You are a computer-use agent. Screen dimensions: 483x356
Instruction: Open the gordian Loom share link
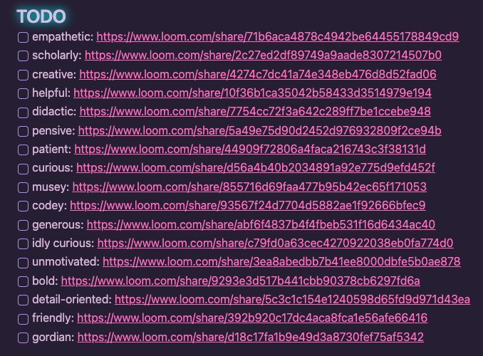coord(251,337)
